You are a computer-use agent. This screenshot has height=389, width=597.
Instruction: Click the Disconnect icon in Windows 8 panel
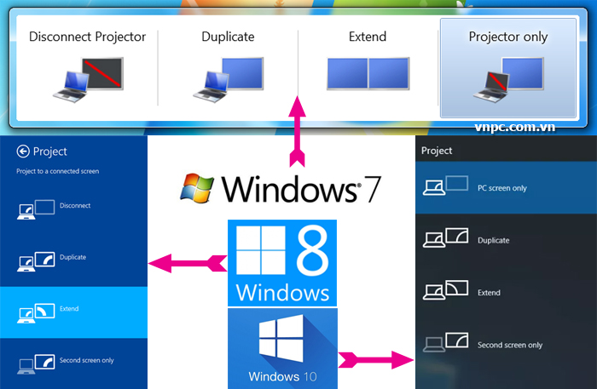36,206
